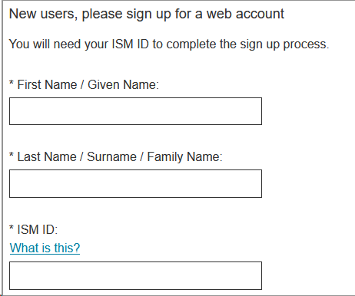Click the 'You will need your ISM ID' sentence

[x=169, y=44]
